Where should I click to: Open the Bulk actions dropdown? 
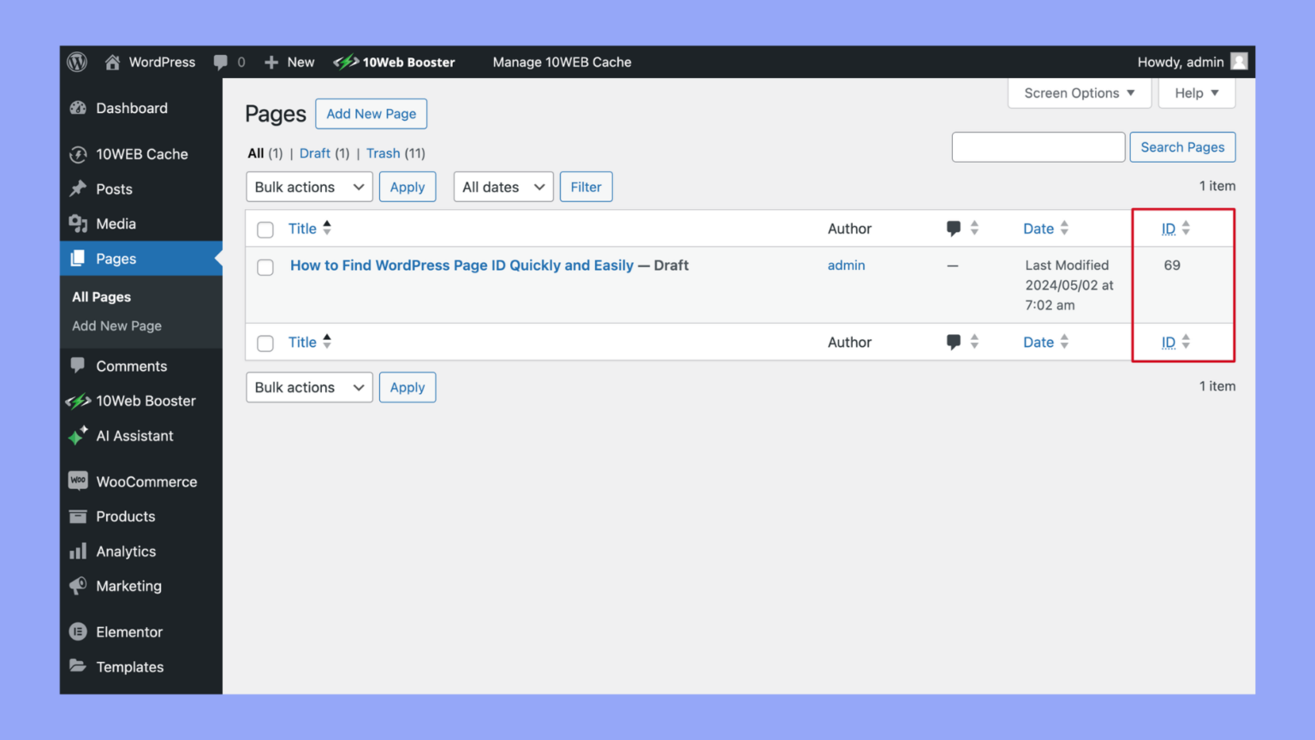coord(308,187)
